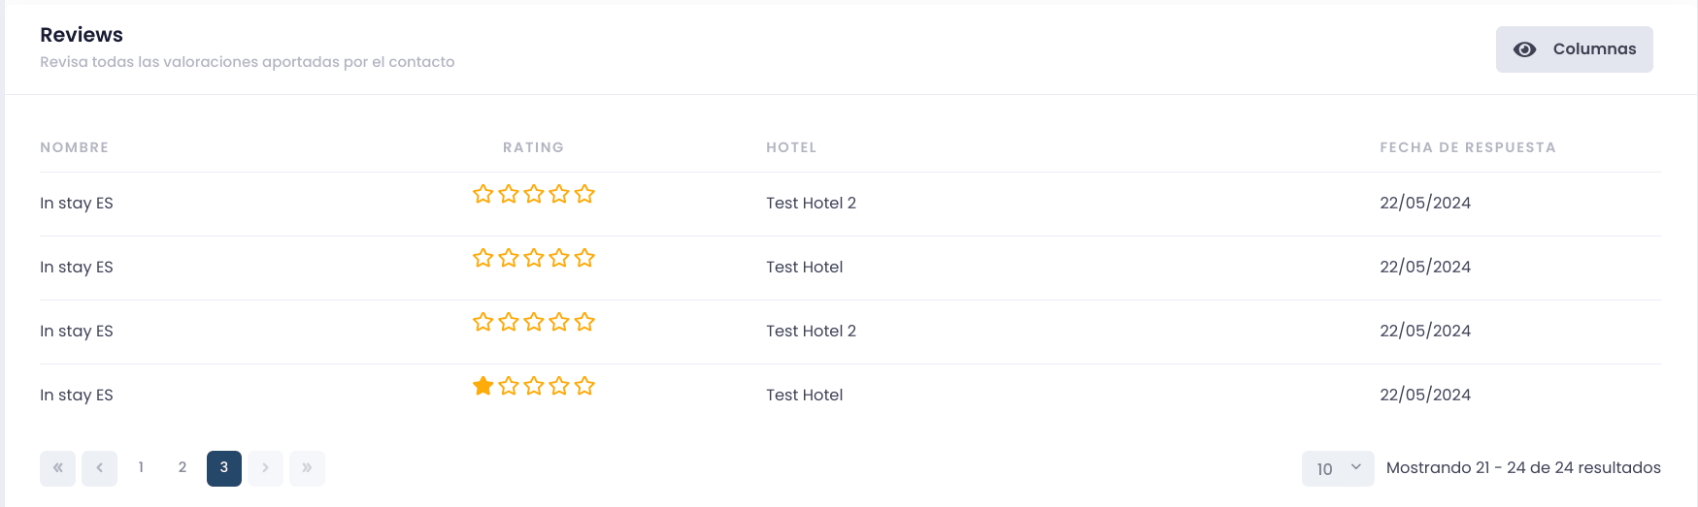This screenshot has height=507, width=1698.
Task: Click the next page chevron icon
Action: pyautogui.click(x=265, y=468)
